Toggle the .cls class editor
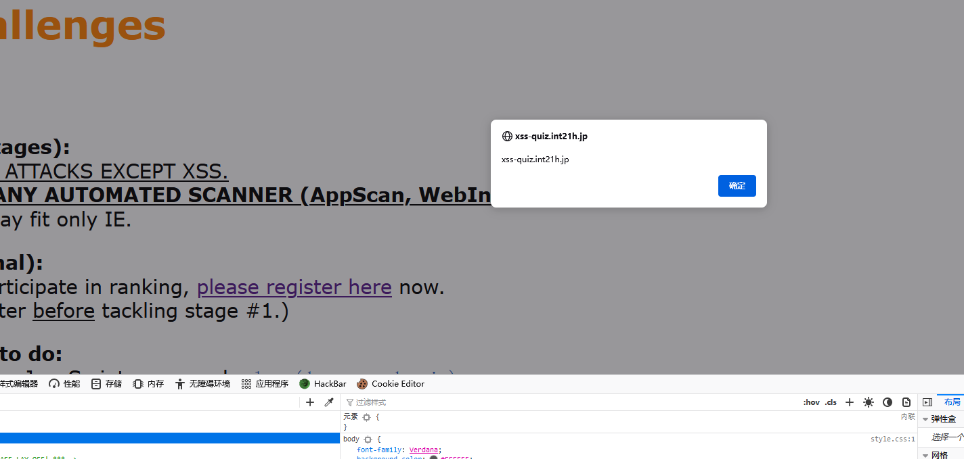 831,402
